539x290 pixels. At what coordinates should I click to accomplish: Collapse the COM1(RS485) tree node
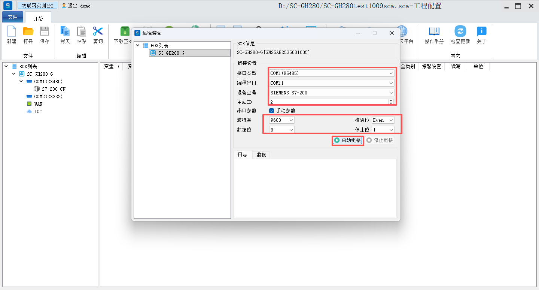21,81
